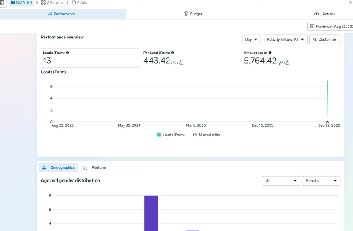Select the Per Lead (Form) value 443.42

[x=163, y=61]
